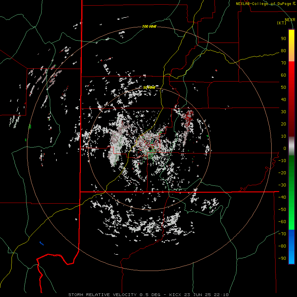Click the 70 value on the velocity scale
Screen dimensions: 297x297
[283, 63]
